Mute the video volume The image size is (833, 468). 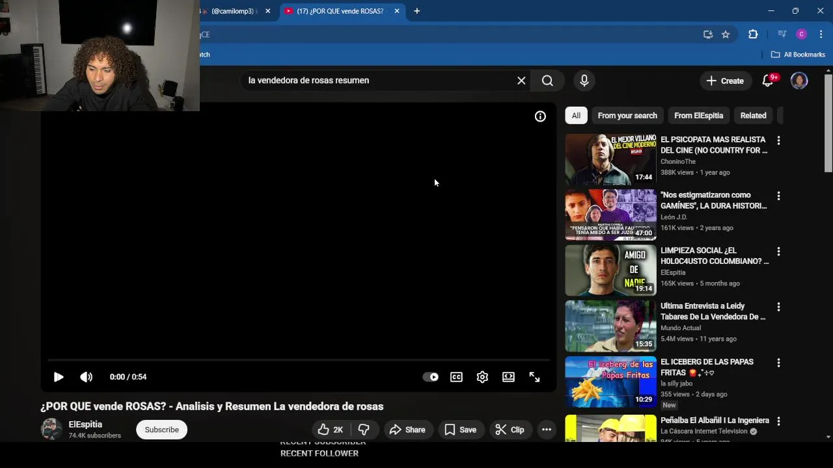(x=86, y=377)
